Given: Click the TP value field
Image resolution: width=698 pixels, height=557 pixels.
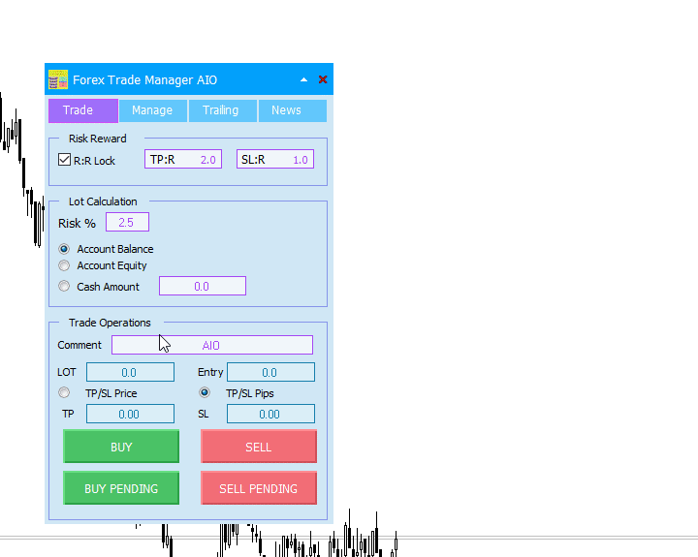Looking at the screenshot, I should 130,415.
